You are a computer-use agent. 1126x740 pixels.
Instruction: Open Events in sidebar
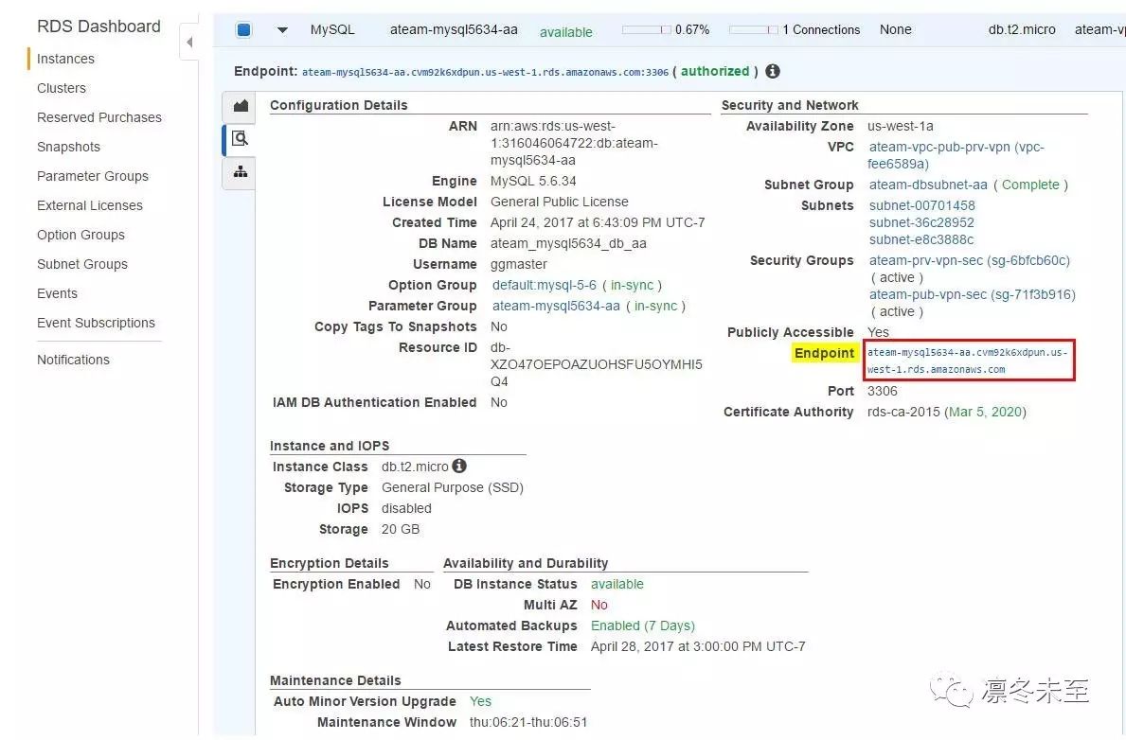57,293
